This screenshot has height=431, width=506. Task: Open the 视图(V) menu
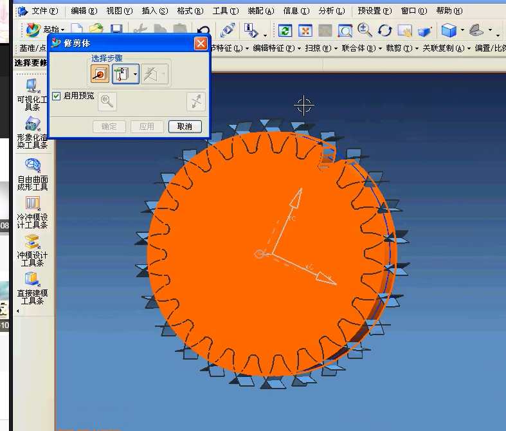(x=120, y=11)
